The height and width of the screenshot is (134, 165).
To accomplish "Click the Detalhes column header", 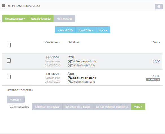I will tap(73, 42).
